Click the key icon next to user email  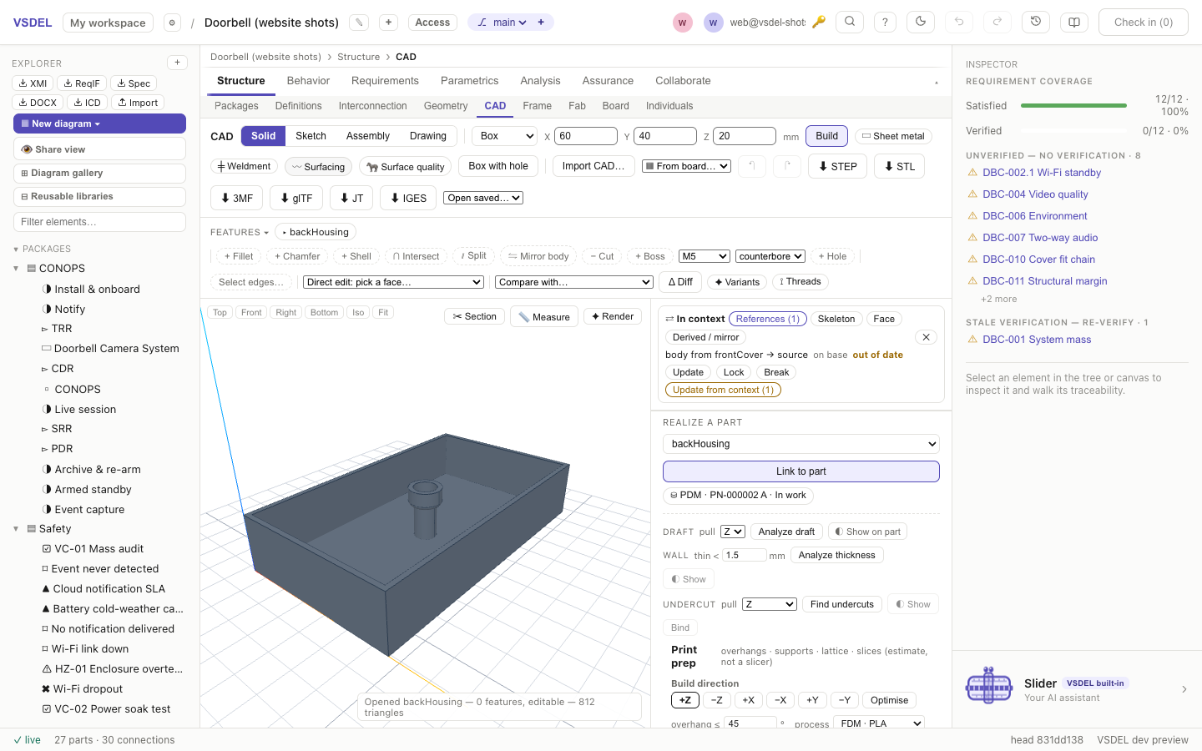[819, 23]
